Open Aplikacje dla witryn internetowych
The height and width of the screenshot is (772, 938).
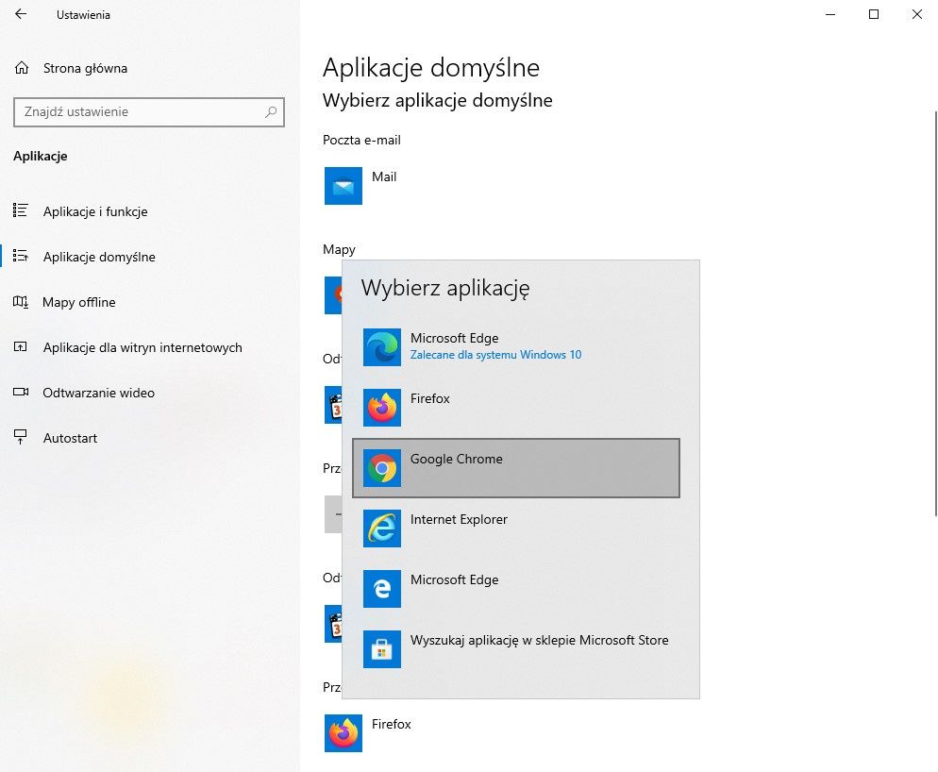coord(149,347)
